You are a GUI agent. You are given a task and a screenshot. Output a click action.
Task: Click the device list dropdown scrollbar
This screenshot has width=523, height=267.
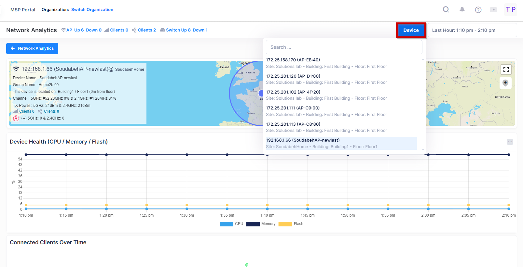point(423,104)
